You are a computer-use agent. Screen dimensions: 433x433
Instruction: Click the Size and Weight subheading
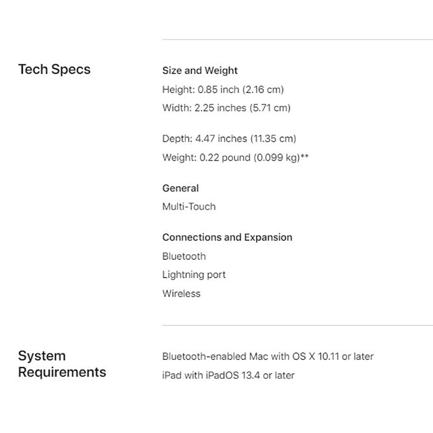pos(200,70)
